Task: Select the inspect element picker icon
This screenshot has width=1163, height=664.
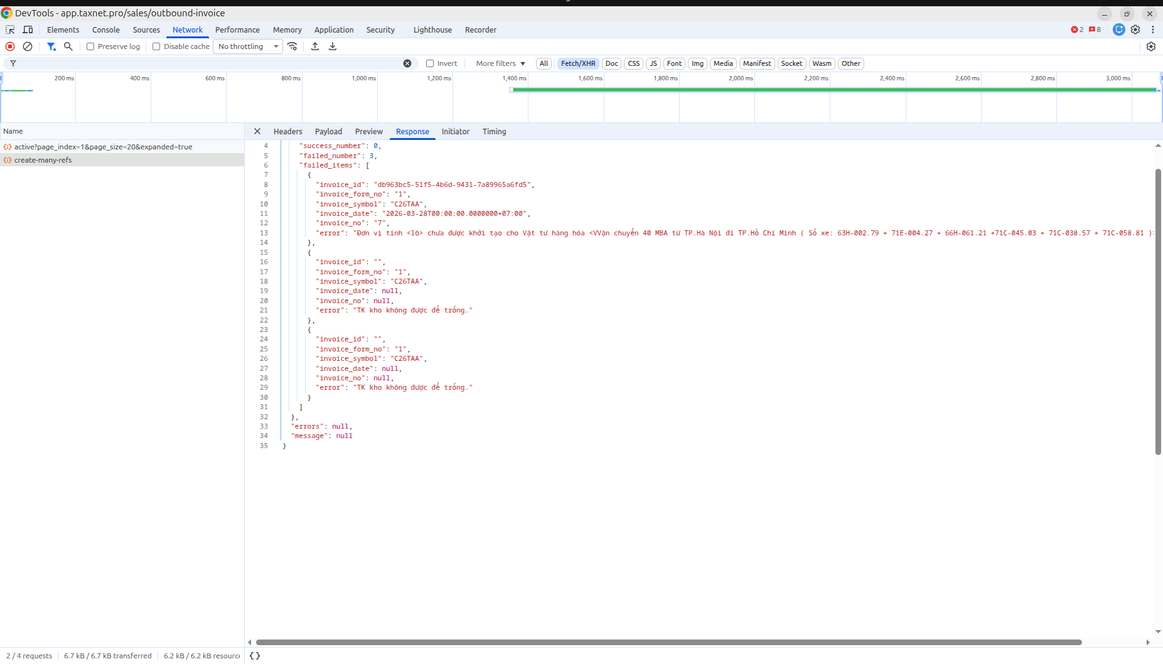Action: (x=10, y=29)
